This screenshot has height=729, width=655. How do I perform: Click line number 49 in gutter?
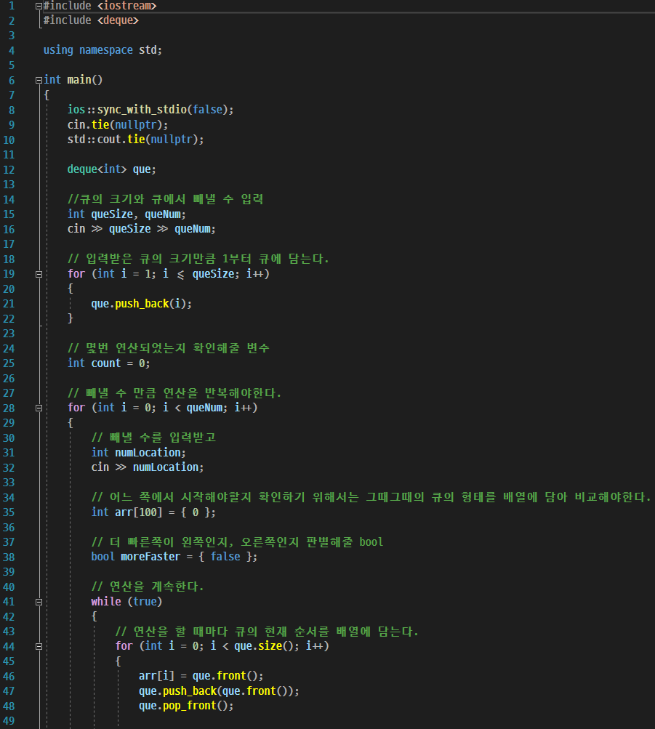(x=9, y=720)
